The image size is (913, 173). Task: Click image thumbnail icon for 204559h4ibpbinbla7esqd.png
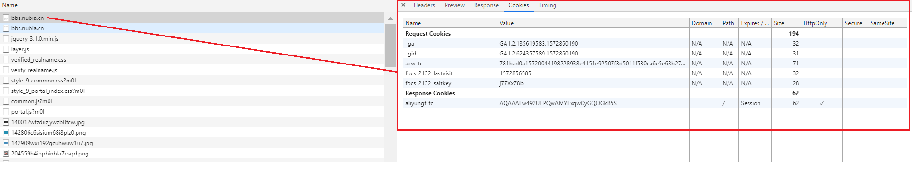6,153
